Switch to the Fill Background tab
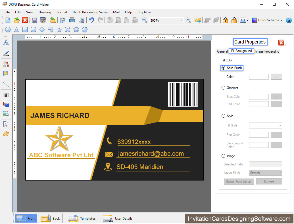294x224 pixels. 241,51
